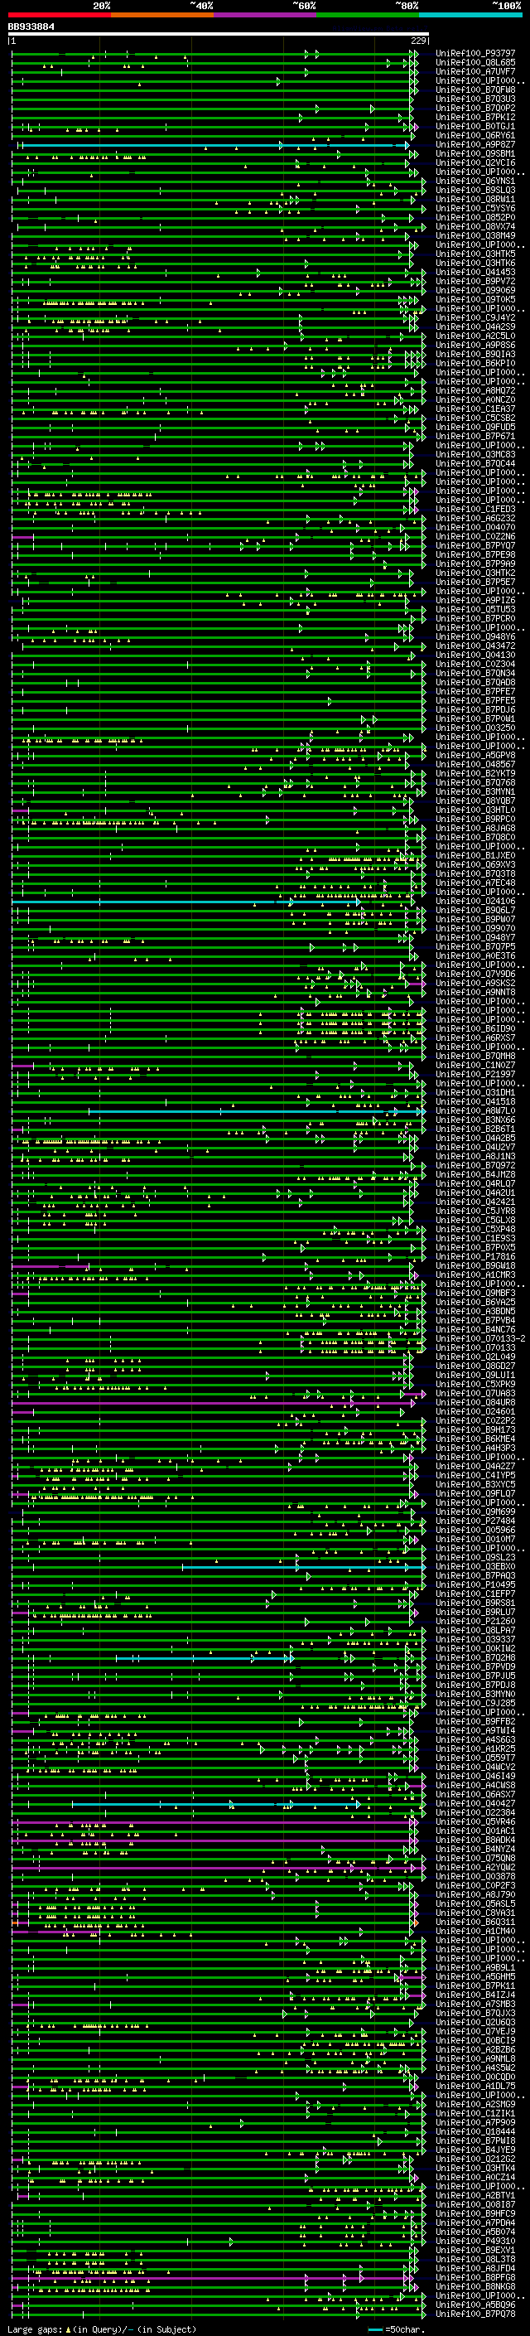Select hit label UniRef100_B7PQ78
Screen dimensions: 530x2336
[475, 2314]
